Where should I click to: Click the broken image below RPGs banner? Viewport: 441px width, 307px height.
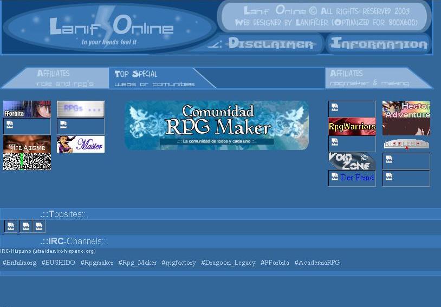(x=81, y=127)
